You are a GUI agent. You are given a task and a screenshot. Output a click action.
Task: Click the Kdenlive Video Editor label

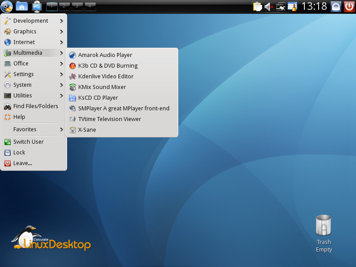[x=106, y=77]
